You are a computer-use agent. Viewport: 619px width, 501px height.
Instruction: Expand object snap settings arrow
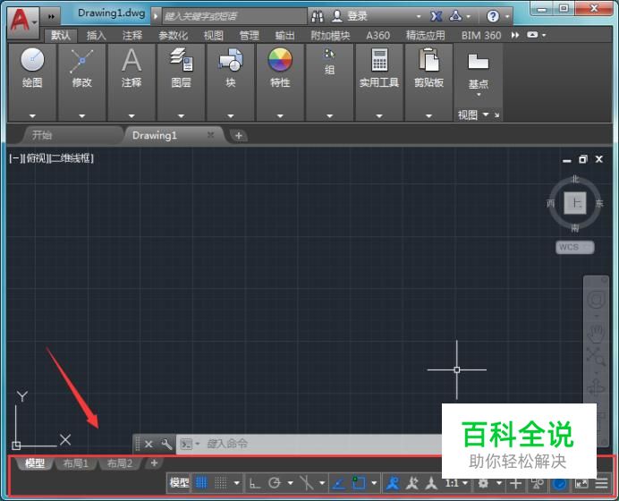tap(374, 483)
